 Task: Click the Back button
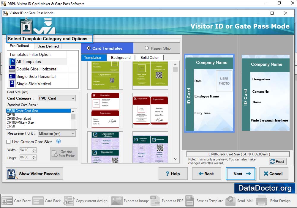point(206,174)
